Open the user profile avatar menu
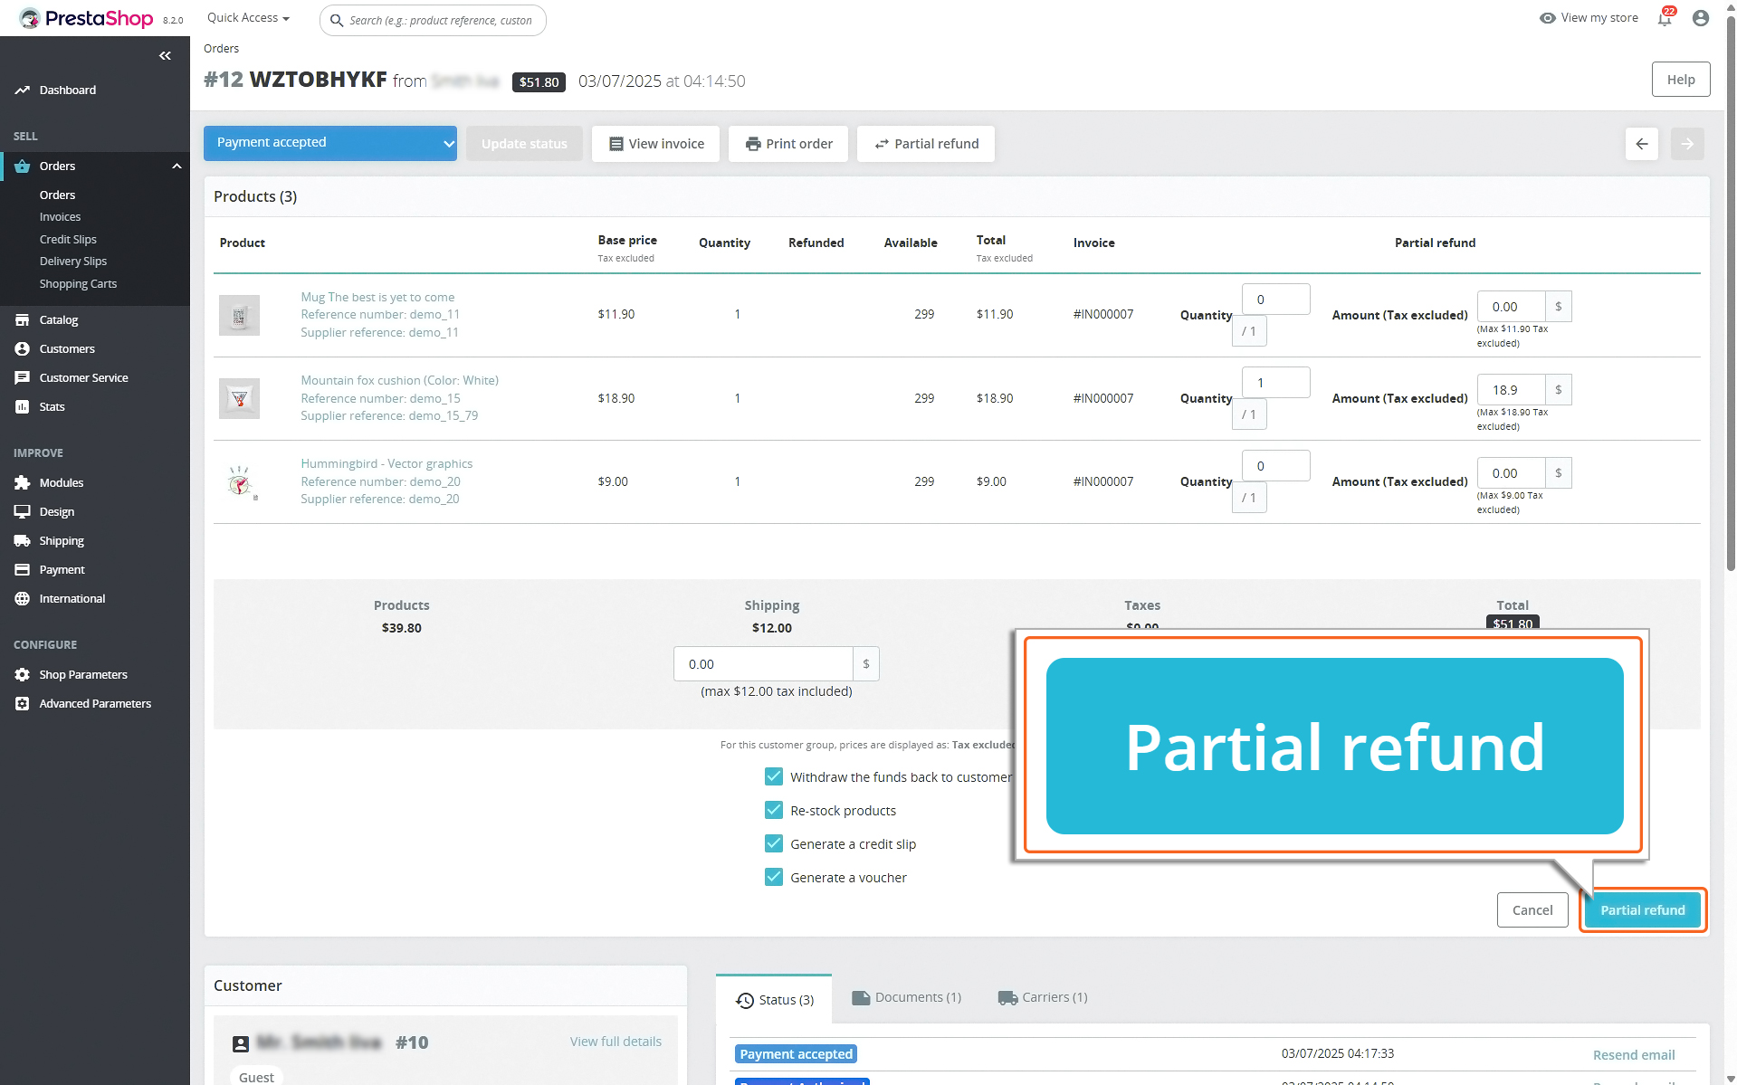 coord(1701,18)
